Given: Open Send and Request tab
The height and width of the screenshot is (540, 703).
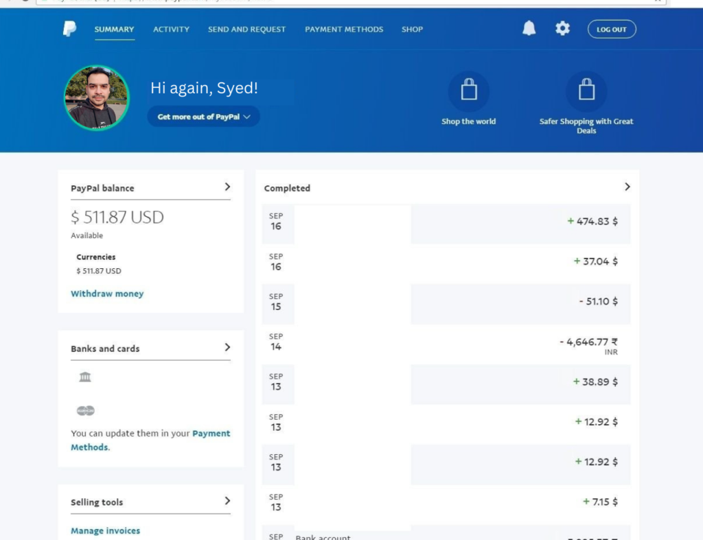Looking at the screenshot, I should (x=246, y=29).
